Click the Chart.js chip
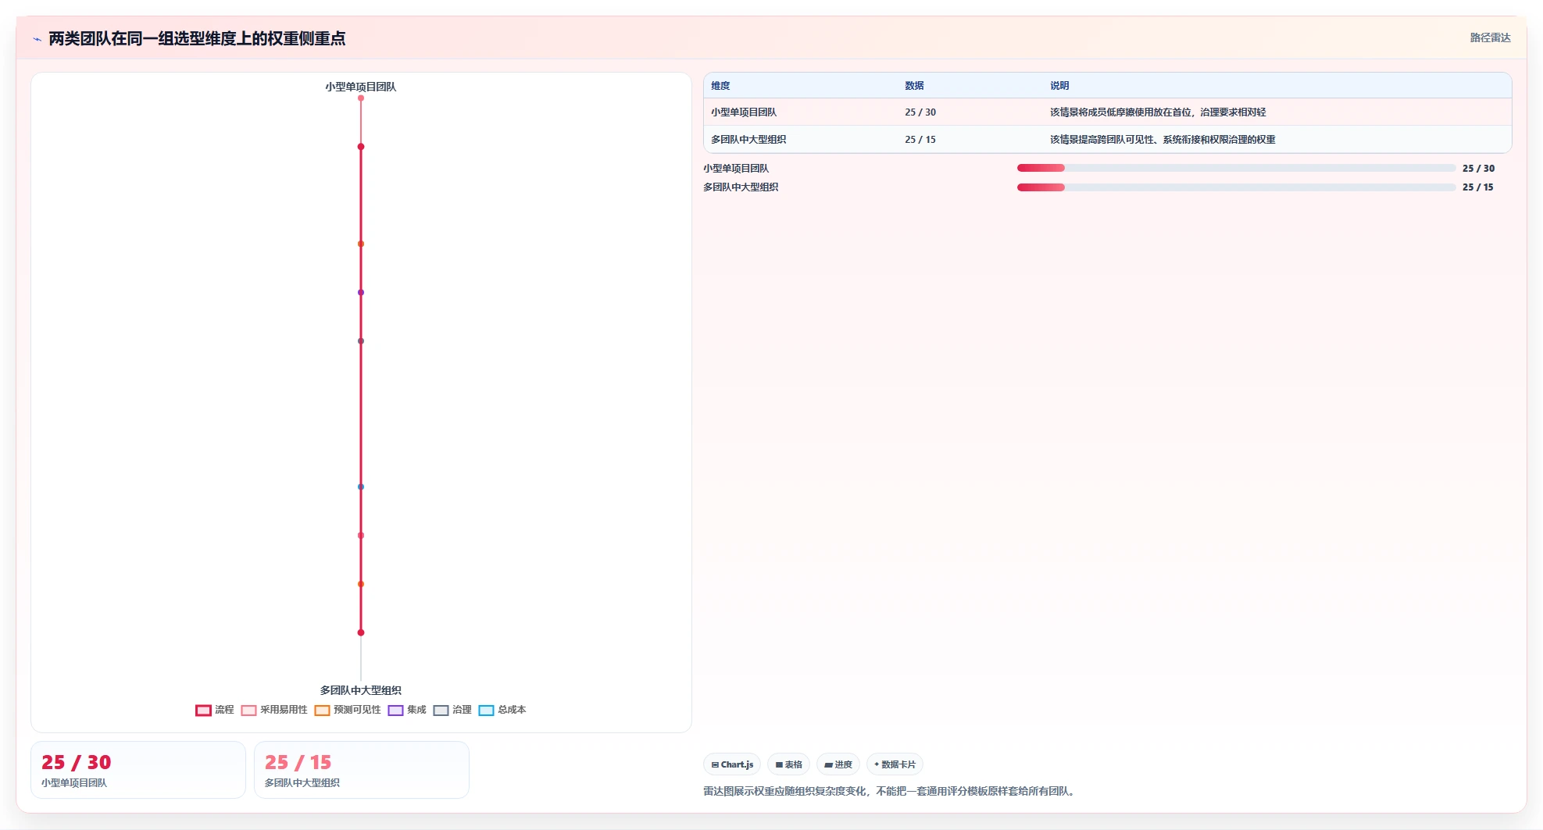 [732, 764]
